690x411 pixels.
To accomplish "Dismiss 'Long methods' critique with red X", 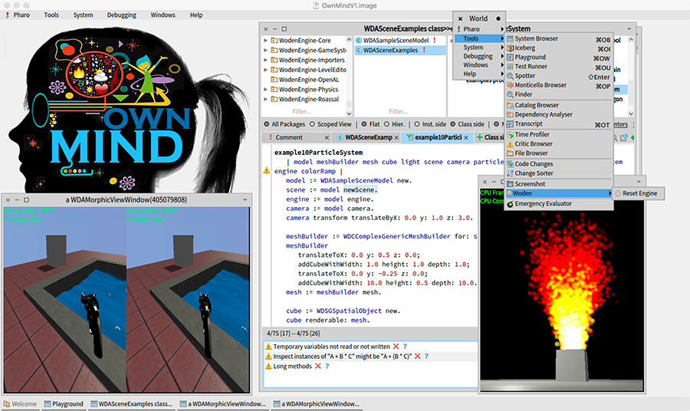I will 317,366.
